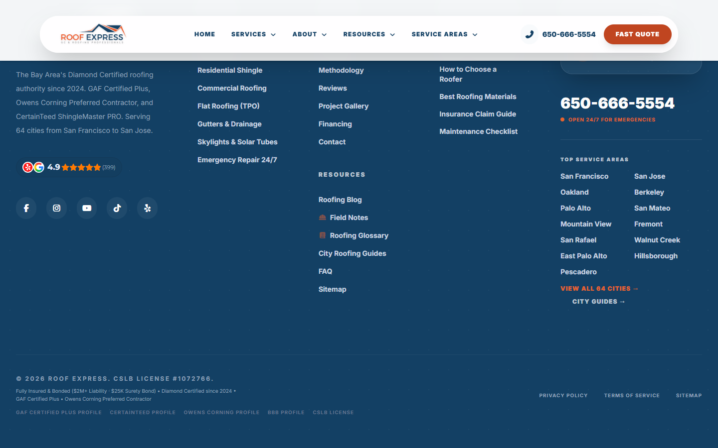Image resolution: width=718 pixels, height=448 pixels.
Task: Select San Francisco service area
Action: pyautogui.click(x=584, y=176)
